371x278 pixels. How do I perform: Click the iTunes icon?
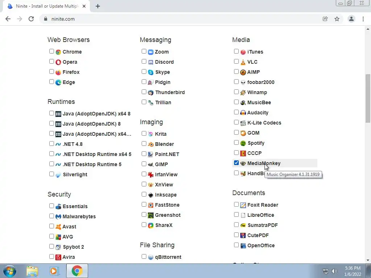[243, 52]
